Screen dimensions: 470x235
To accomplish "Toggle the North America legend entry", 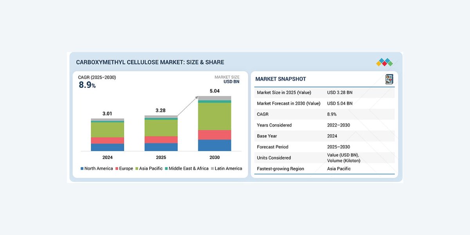I will 98,168.
